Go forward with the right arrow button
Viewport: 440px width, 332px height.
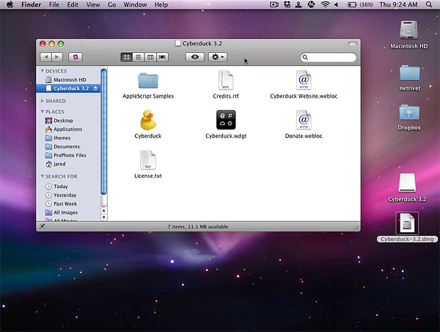57,57
